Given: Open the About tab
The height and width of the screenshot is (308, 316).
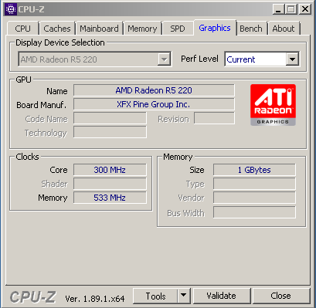Looking at the screenshot, I should click(284, 29).
